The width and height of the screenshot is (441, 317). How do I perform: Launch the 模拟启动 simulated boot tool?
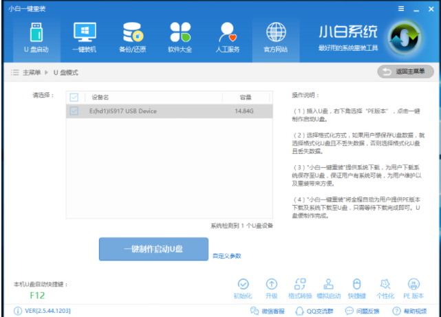[328, 288]
